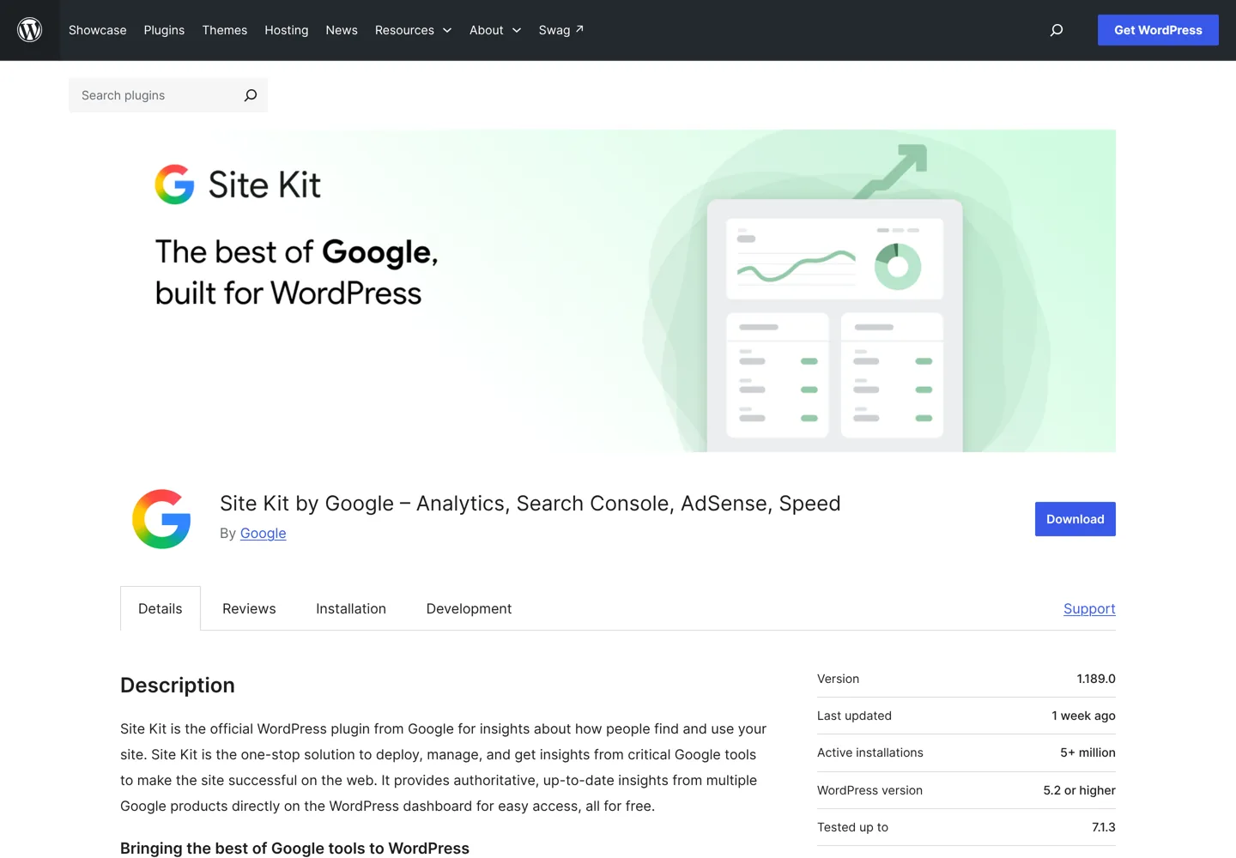The width and height of the screenshot is (1236, 858).
Task: Select the Details tab
Action: [x=161, y=608]
